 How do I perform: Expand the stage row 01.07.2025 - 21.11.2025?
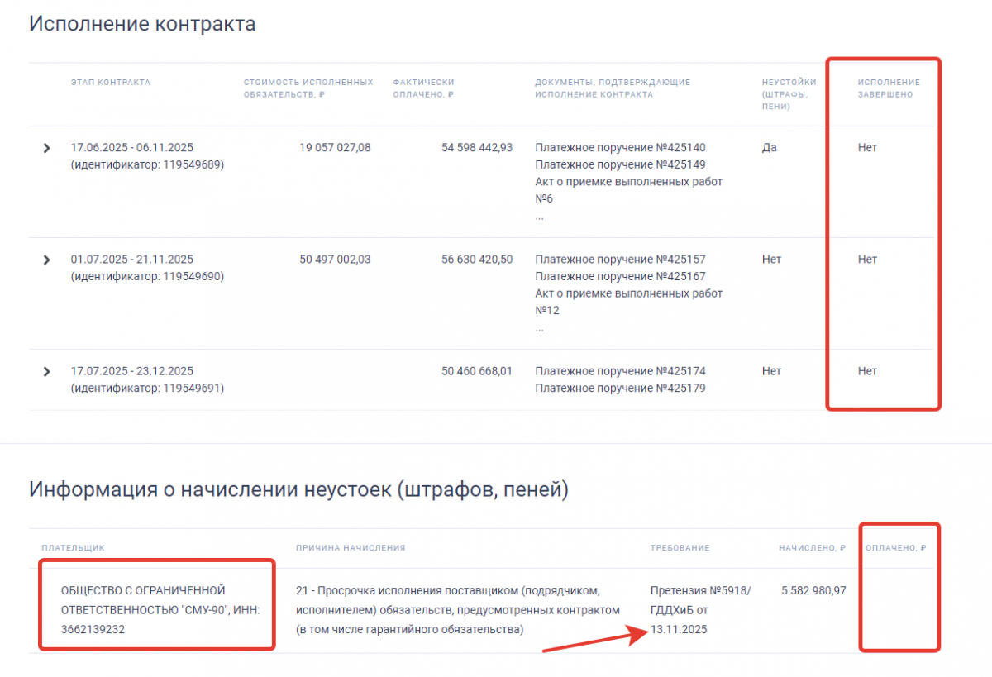click(47, 260)
